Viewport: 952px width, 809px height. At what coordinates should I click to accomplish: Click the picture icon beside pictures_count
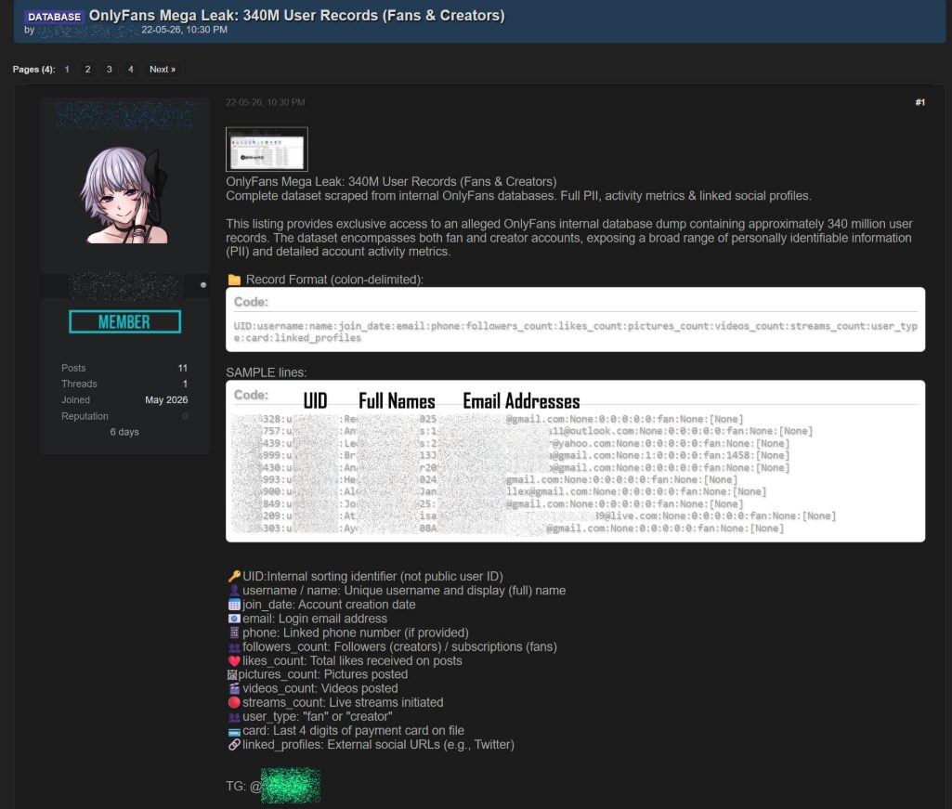click(231, 674)
